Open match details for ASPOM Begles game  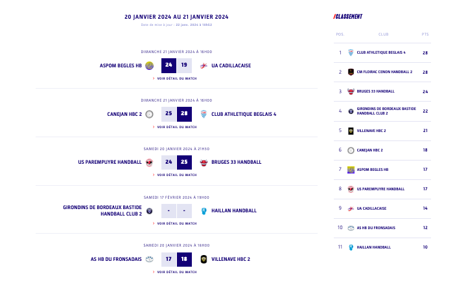point(176,78)
